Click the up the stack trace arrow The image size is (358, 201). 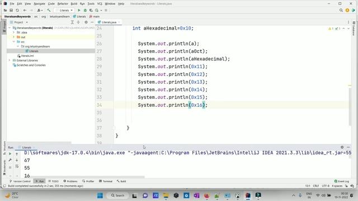click(x=17, y=154)
